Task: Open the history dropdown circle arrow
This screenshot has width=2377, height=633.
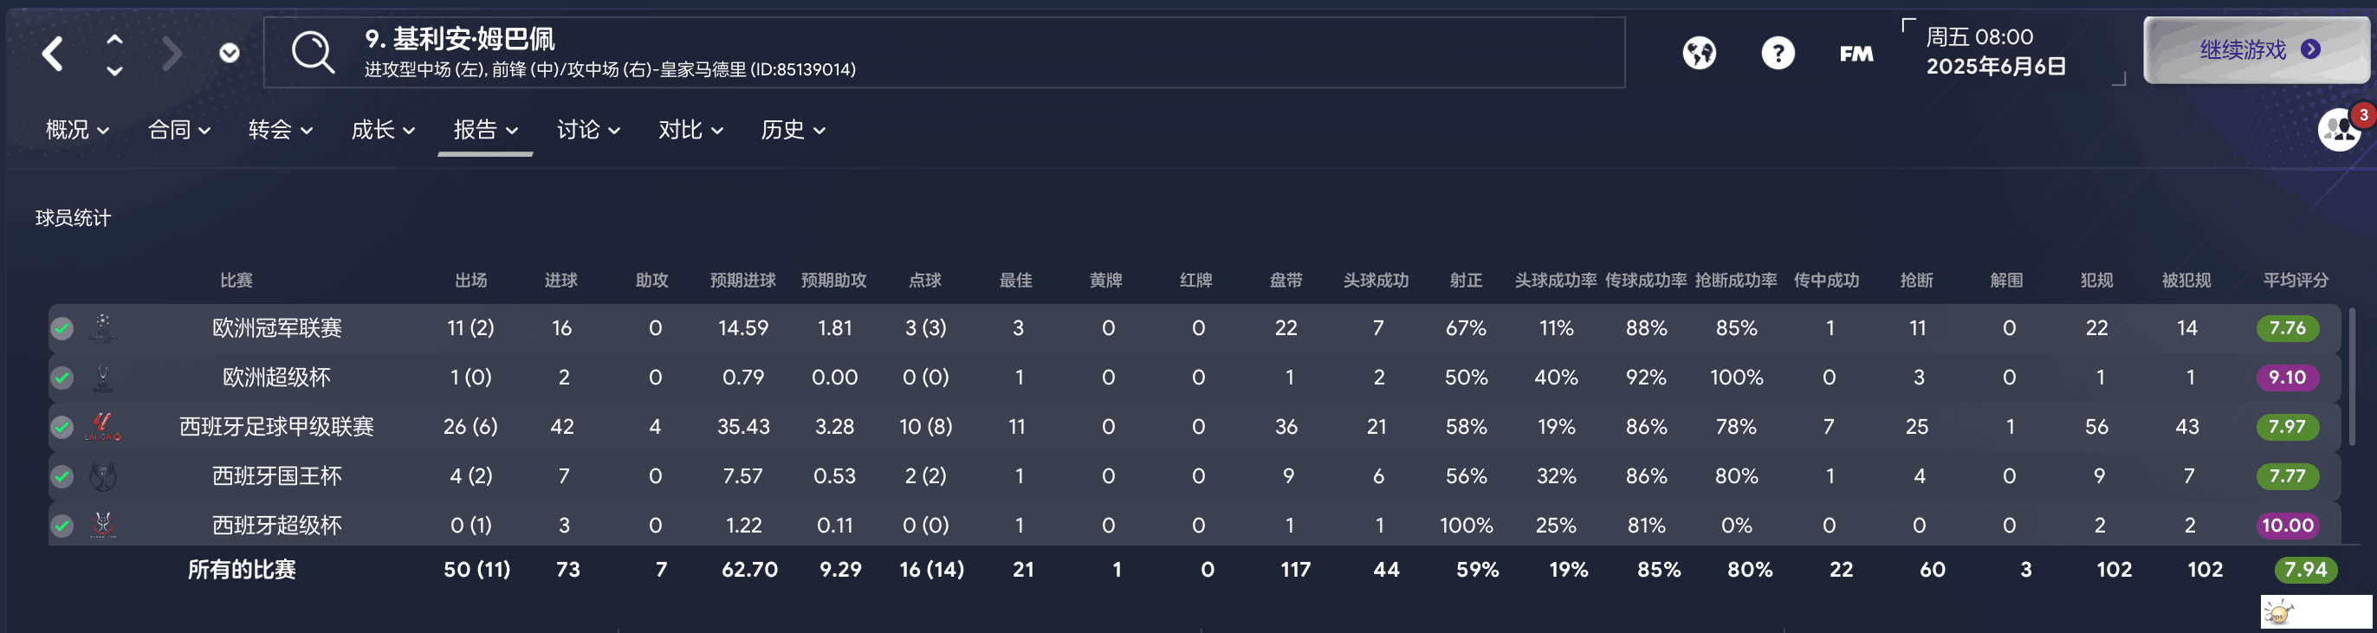Action: [230, 54]
